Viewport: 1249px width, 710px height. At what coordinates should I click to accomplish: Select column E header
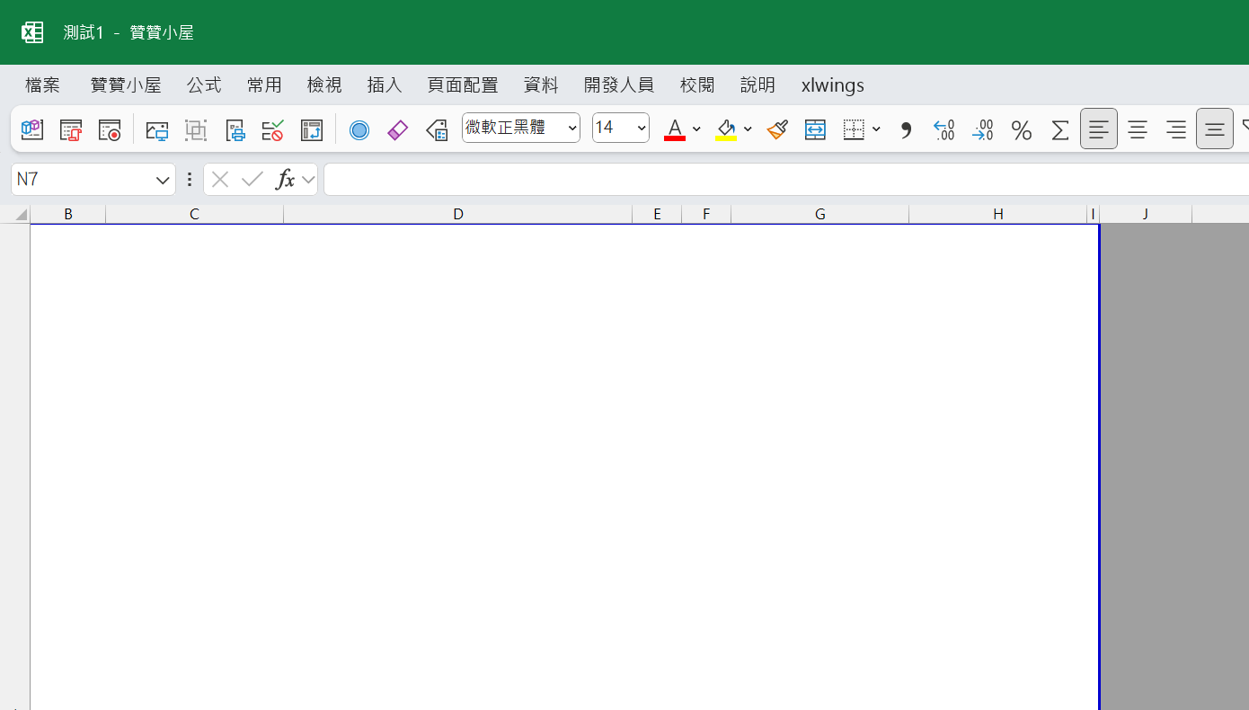[658, 214]
